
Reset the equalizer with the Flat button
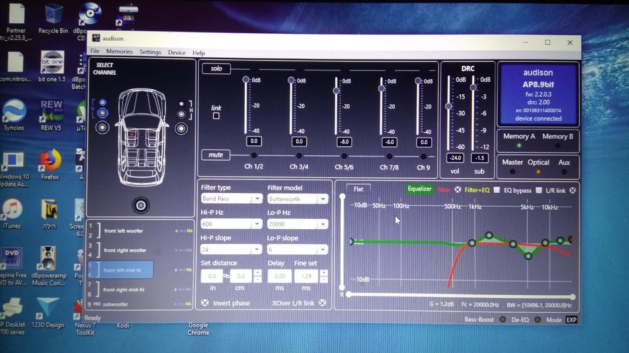click(359, 189)
